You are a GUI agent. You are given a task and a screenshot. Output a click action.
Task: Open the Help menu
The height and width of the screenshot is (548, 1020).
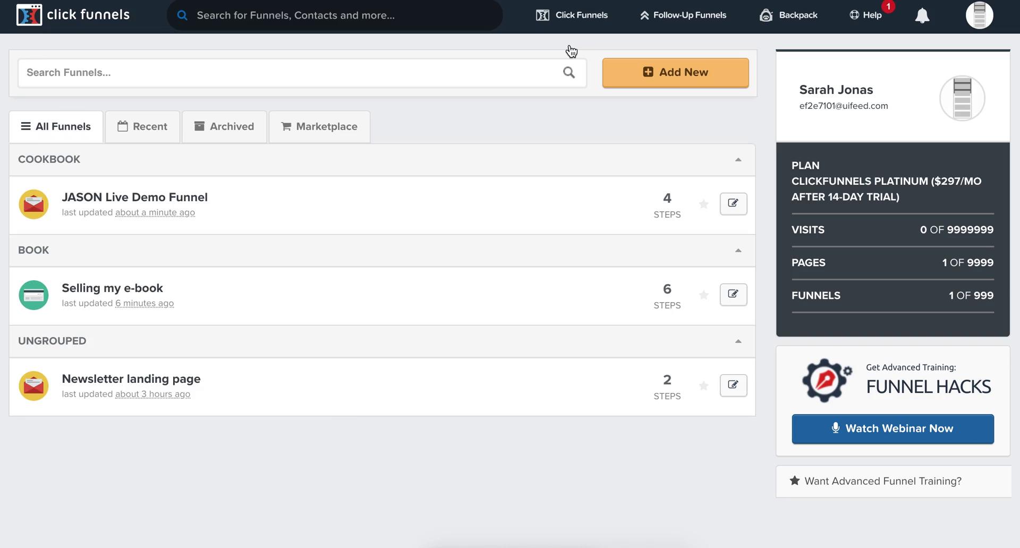pos(865,15)
